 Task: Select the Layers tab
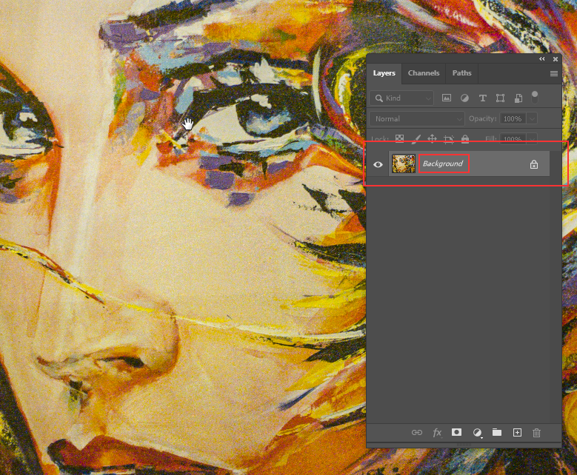pos(384,73)
